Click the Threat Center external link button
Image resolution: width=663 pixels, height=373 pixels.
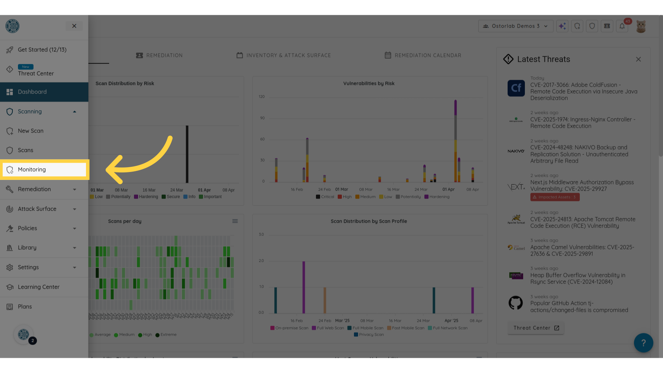(536, 328)
